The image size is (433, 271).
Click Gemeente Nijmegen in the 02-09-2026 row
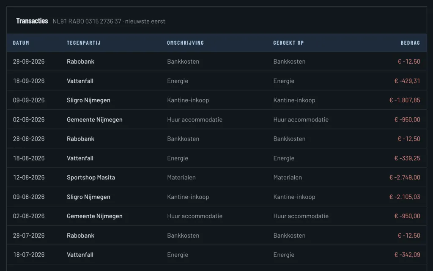click(94, 119)
